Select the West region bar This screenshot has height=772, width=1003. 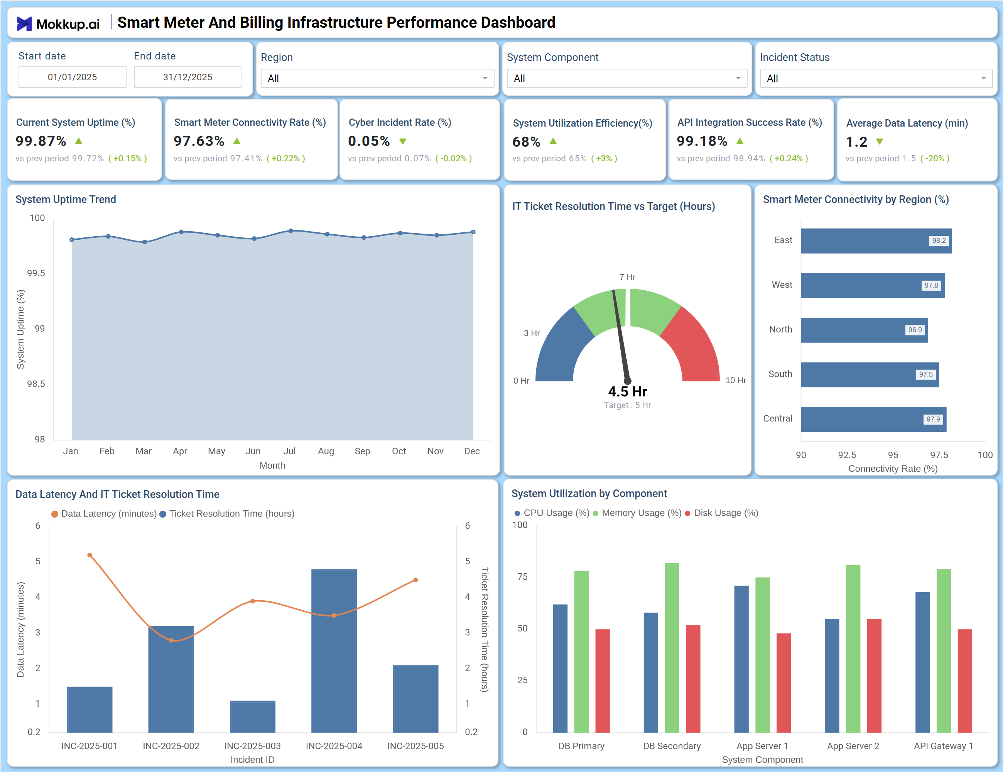[x=873, y=285]
